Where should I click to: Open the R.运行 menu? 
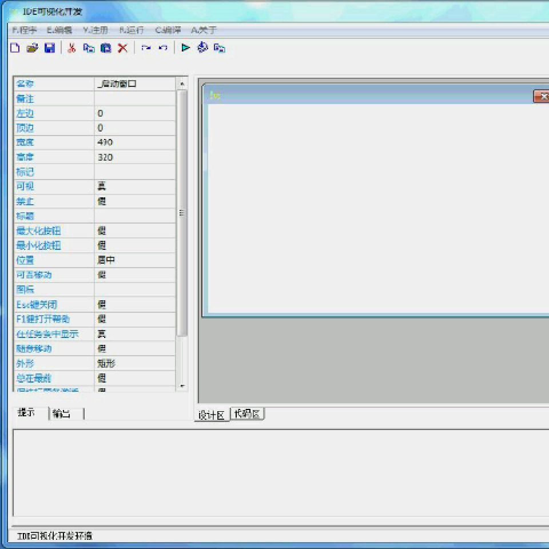click(132, 30)
